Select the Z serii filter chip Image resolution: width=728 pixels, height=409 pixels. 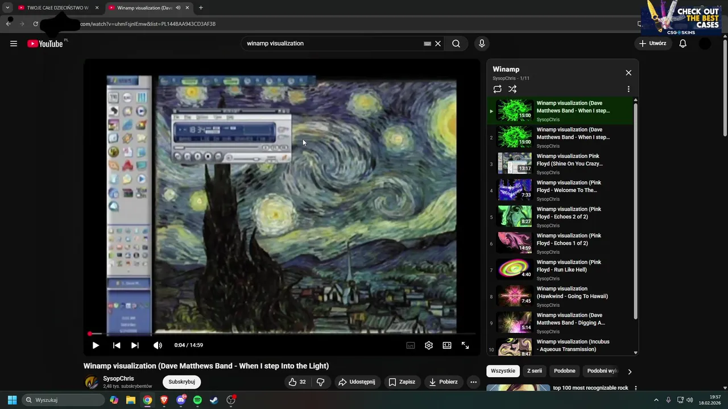pyautogui.click(x=535, y=371)
